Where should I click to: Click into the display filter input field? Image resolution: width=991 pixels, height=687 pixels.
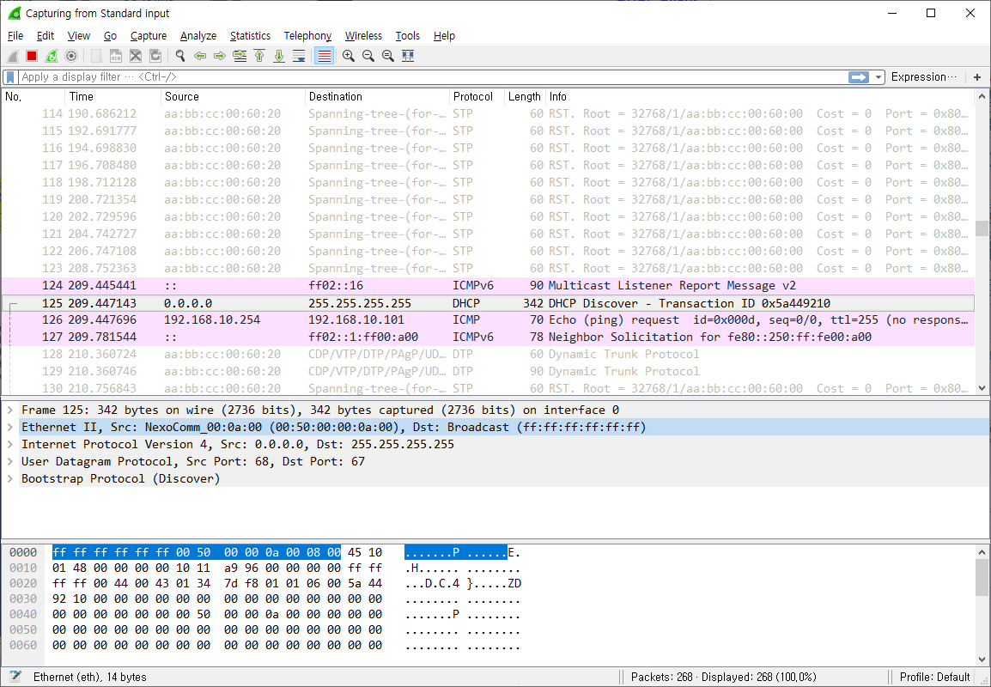433,77
